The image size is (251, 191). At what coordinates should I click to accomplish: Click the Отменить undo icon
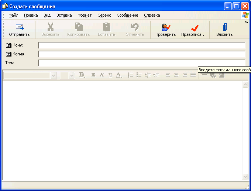(x=135, y=27)
